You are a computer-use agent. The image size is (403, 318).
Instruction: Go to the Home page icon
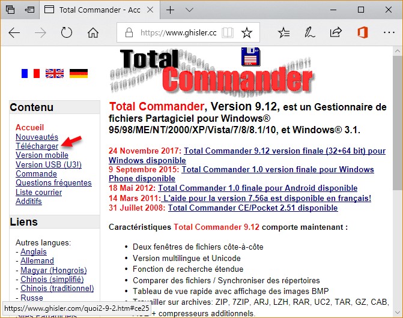(x=93, y=33)
